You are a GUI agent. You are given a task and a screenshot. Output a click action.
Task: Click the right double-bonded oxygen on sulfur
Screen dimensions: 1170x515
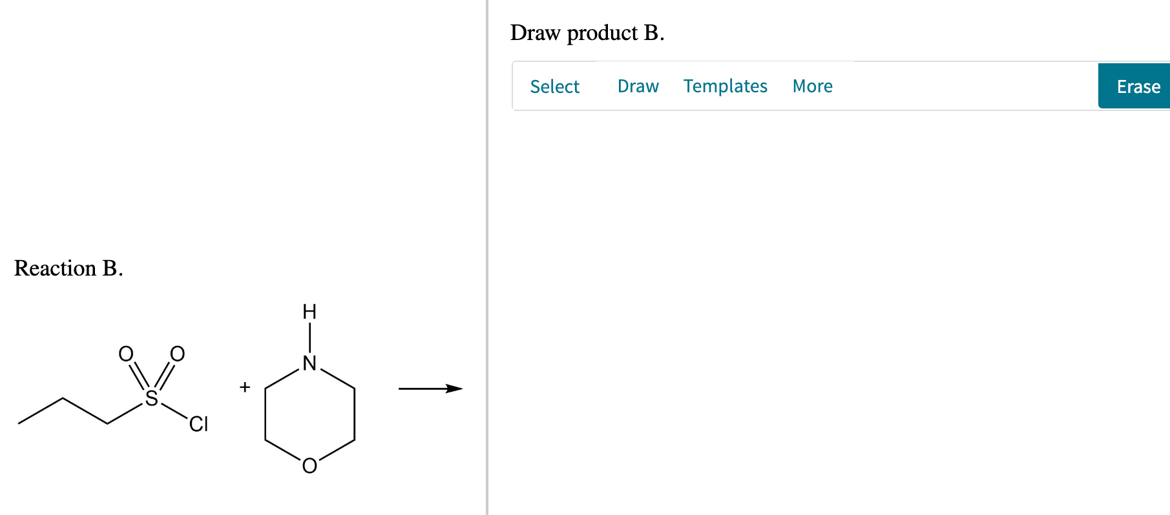(176, 354)
